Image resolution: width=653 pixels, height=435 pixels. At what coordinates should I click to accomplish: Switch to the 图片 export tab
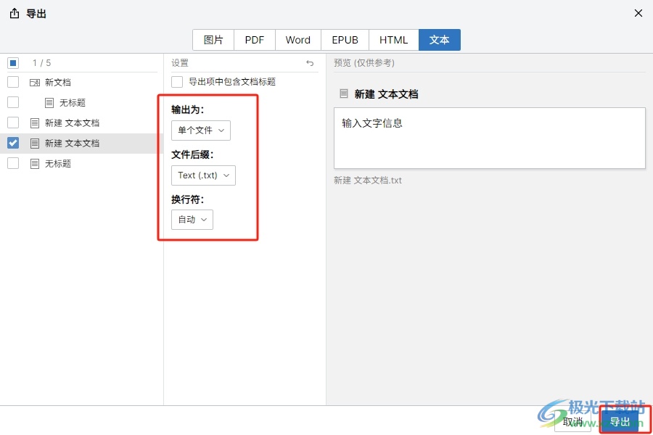pos(213,40)
